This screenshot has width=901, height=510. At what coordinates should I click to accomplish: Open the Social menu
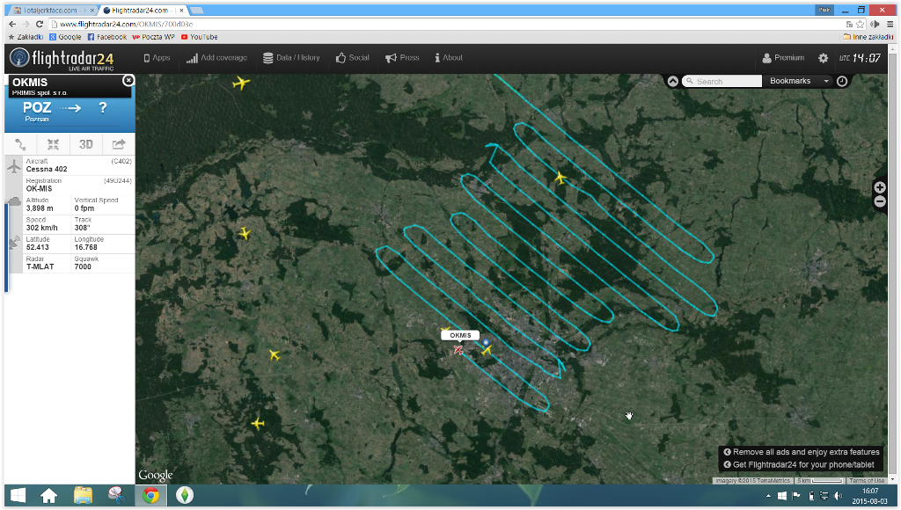[352, 58]
